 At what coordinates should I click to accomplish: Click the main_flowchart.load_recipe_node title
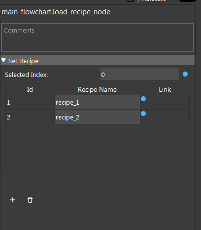pyautogui.click(x=56, y=12)
